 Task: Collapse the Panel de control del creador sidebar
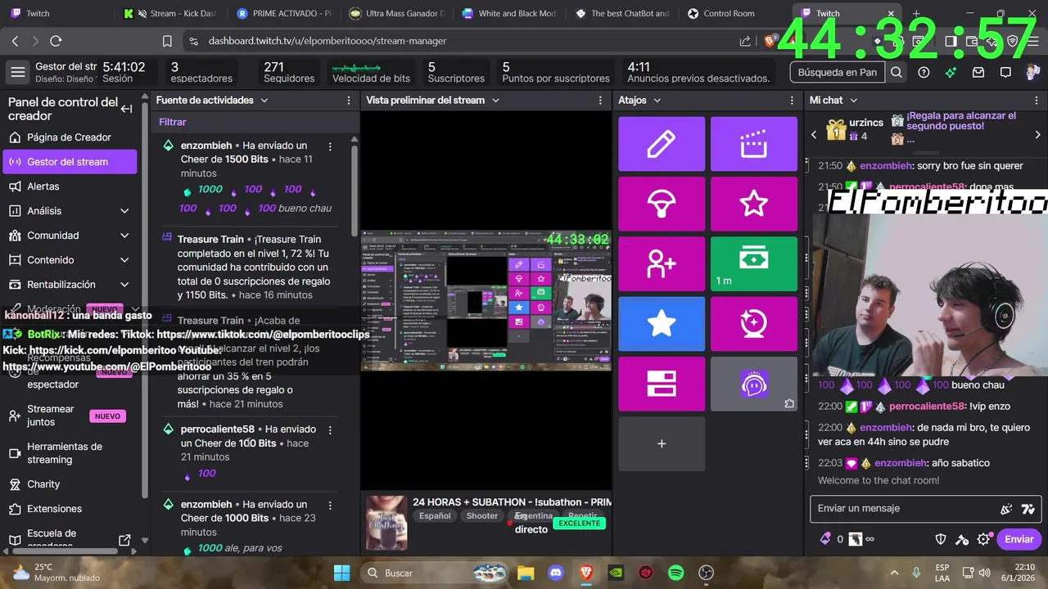127,109
